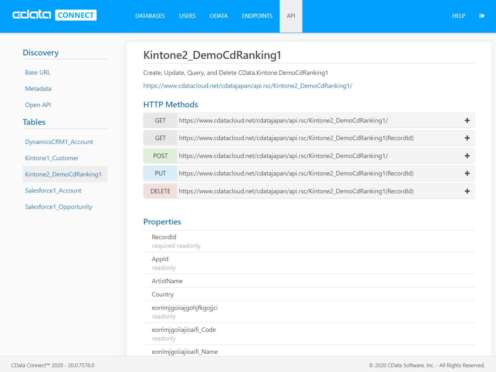
Task: Click the DELETE method URL text
Action: pyautogui.click(x=296, y=191)
